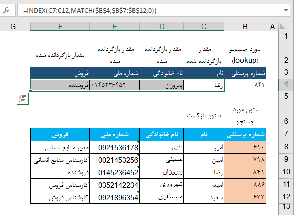Click result cell رضا in row 4
The image size is (294, 215).
tap(204, 85)
